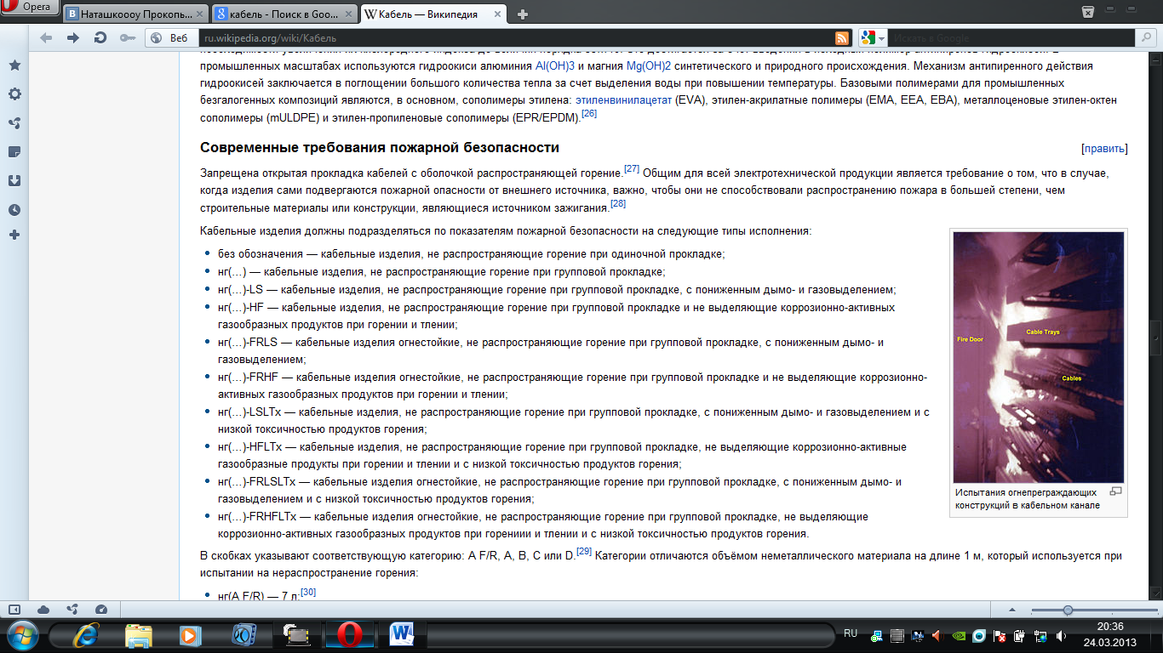Open password manager key icon
This screenshot has height=653, width=1163.
(127, 37)
